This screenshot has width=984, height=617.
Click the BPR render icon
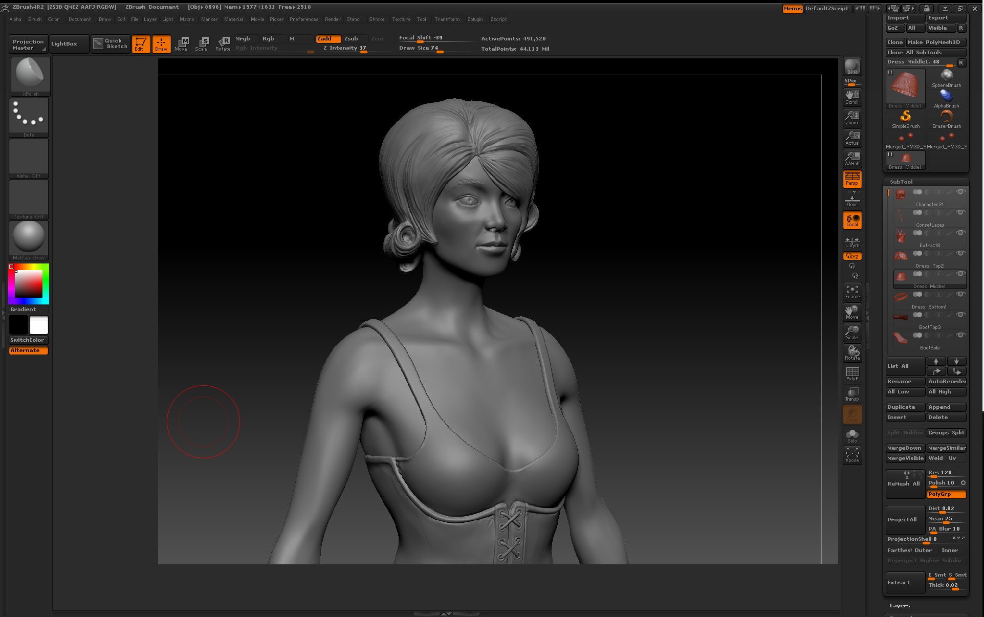[x=852, y=67]
